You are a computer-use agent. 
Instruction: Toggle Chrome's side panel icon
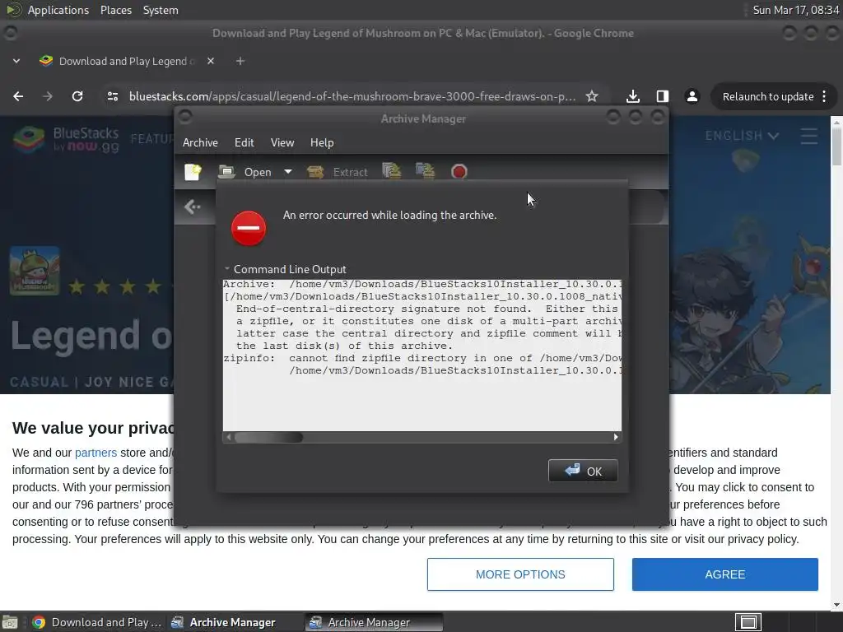(663, 96)
